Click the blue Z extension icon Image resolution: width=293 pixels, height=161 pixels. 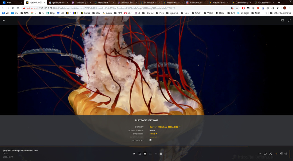point(263,8)
